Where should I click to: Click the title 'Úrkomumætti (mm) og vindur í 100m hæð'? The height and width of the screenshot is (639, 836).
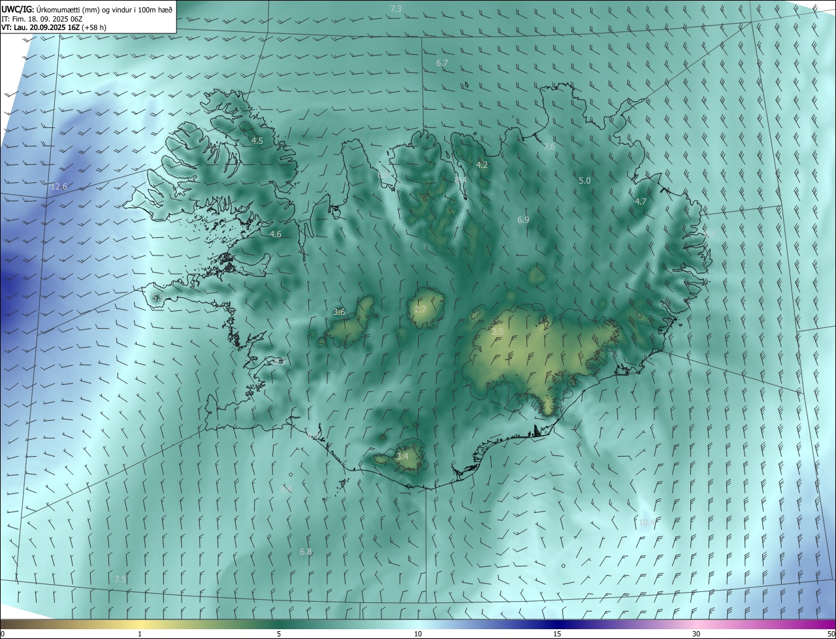pyautogui.click(x=104, y=10)
